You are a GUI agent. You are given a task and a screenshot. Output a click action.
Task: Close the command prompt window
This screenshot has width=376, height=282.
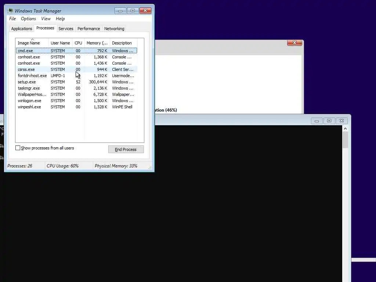coord(341,121)
